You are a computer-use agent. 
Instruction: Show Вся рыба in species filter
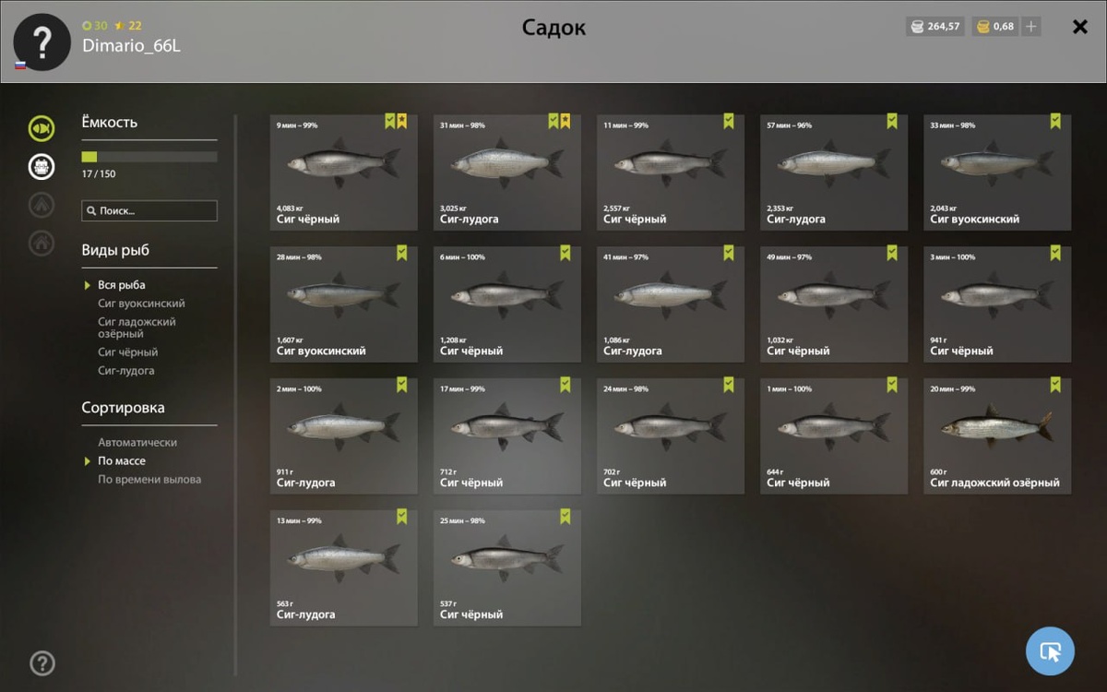pyautogui.click(x=122, y=285)
